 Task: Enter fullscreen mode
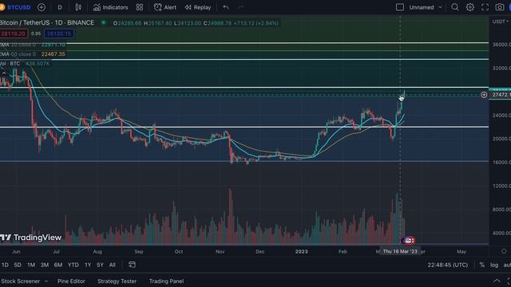coord(485,7)
